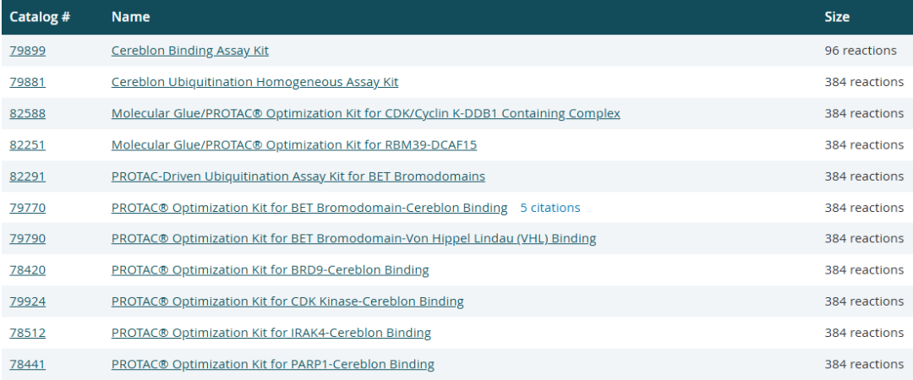Viewport: 913px width, 380px height.
Task: Click catalog number 79881
Action: pyautogui.click(x=27, y=82)
